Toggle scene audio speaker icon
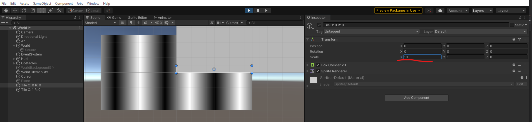The height and width of the screenshot is (122, 532). (x=138, y=23)
